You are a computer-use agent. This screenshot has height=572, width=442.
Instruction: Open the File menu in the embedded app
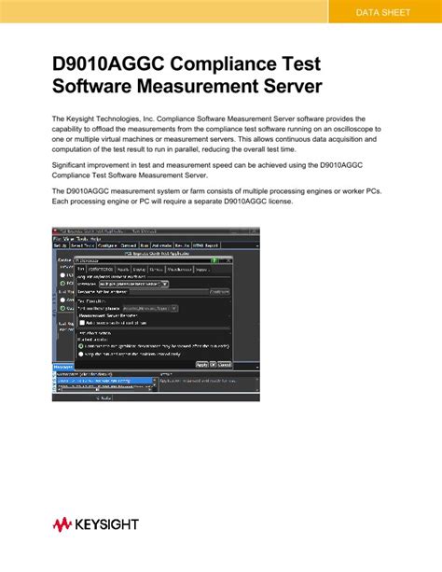57,239
